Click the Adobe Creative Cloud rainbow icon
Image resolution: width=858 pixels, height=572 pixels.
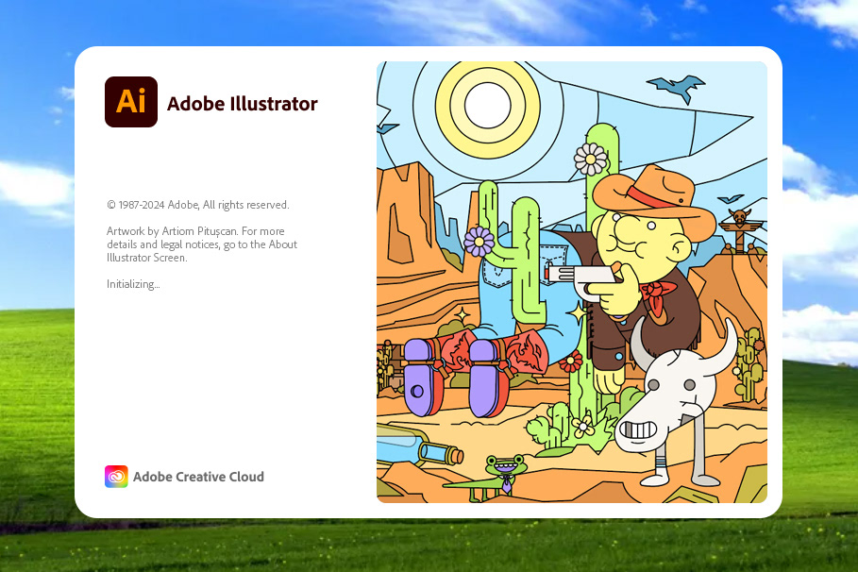click(x=116, y=477)
